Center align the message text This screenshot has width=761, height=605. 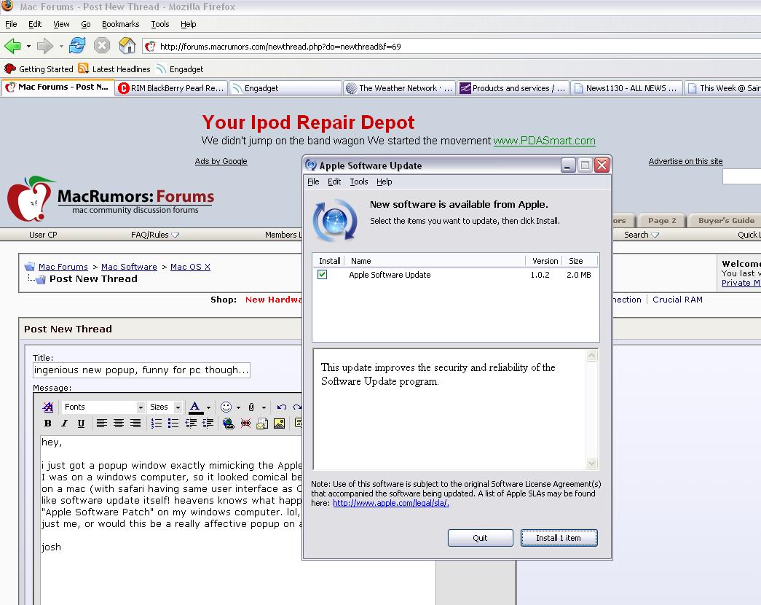point(119,423)
